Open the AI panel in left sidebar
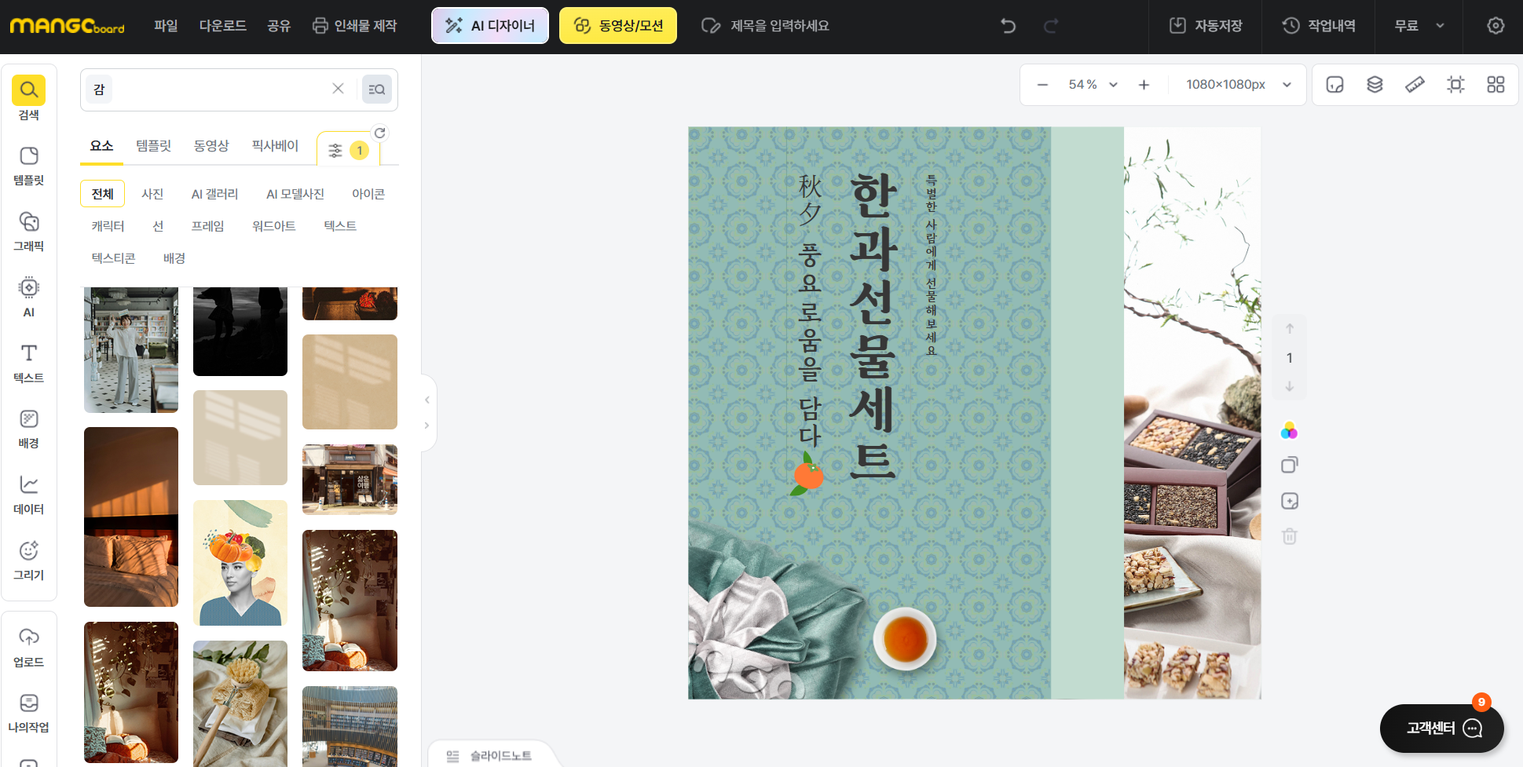This screenshot has height=767, width=1523. pyautogui.click(x=28, y=296)
